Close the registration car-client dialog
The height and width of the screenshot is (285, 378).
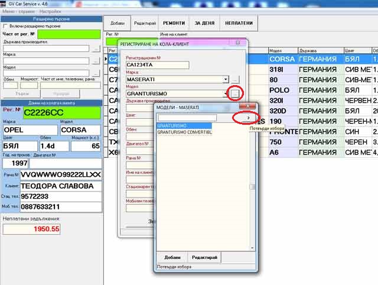point(238,43)
